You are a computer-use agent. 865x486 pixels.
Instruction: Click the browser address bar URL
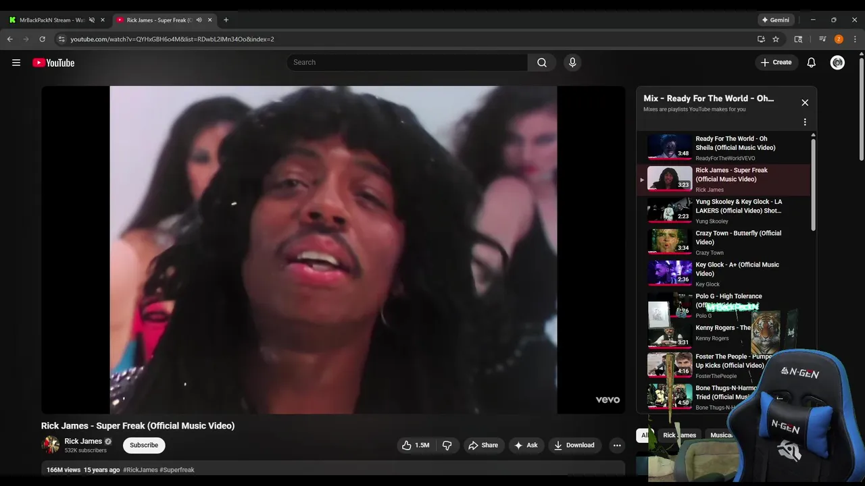(x=172, y=39)
